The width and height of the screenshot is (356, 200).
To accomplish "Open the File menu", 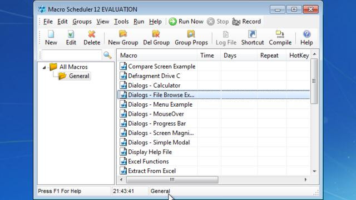I will [x=48, y=22].
